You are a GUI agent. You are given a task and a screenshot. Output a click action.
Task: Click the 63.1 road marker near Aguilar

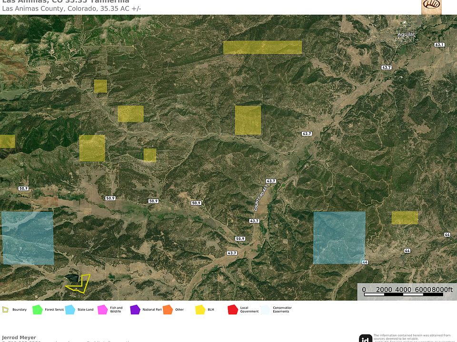[439, 45]
